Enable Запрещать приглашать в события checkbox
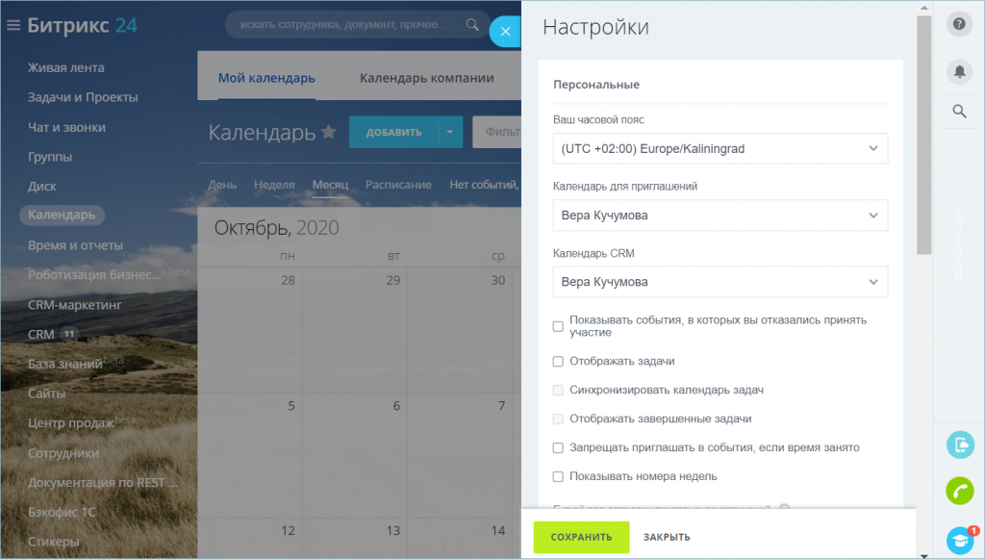985x559 pixels. 558,447
